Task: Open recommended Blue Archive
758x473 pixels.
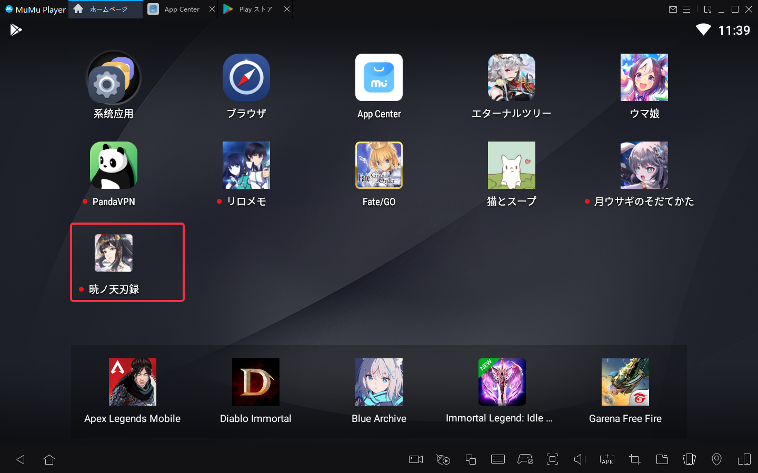Action: click(379, 382)
